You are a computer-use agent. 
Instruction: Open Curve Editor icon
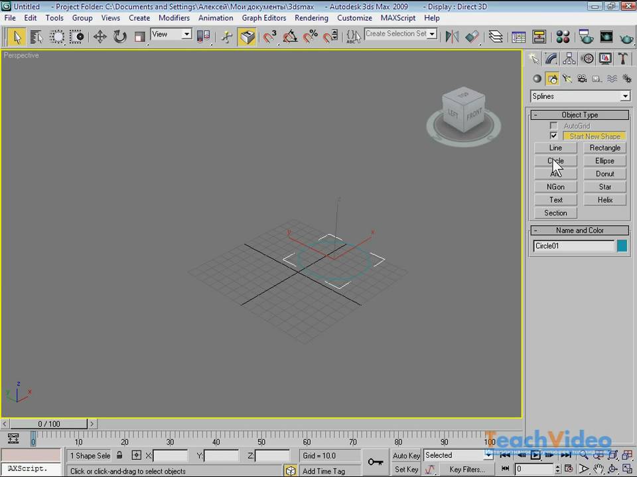click(x=519, y=37)
